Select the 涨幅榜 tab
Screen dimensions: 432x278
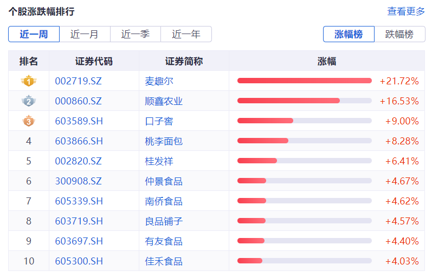point(349,34)
